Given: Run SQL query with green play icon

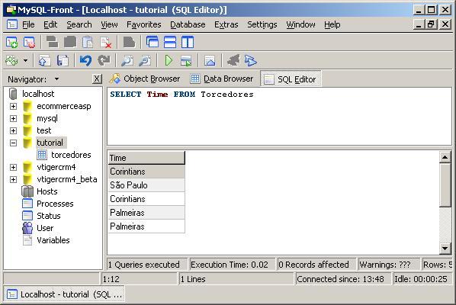Looking at the screenshot, I should (169, 61).
